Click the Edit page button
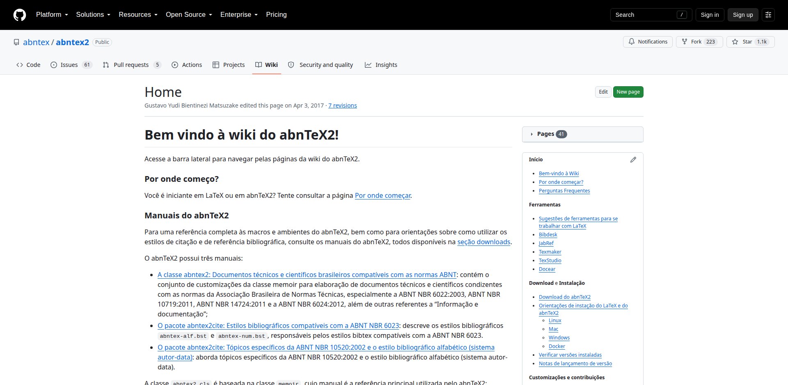The height and width of the screenshot is (385, 788). point(603,92)
